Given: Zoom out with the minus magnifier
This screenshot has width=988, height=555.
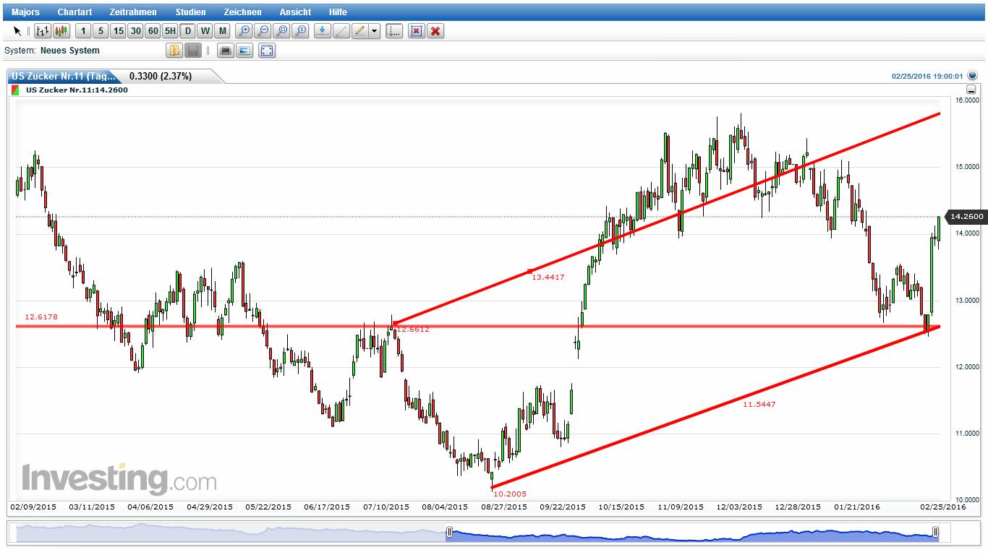Looking at the screenshot, I should point(263,31).
